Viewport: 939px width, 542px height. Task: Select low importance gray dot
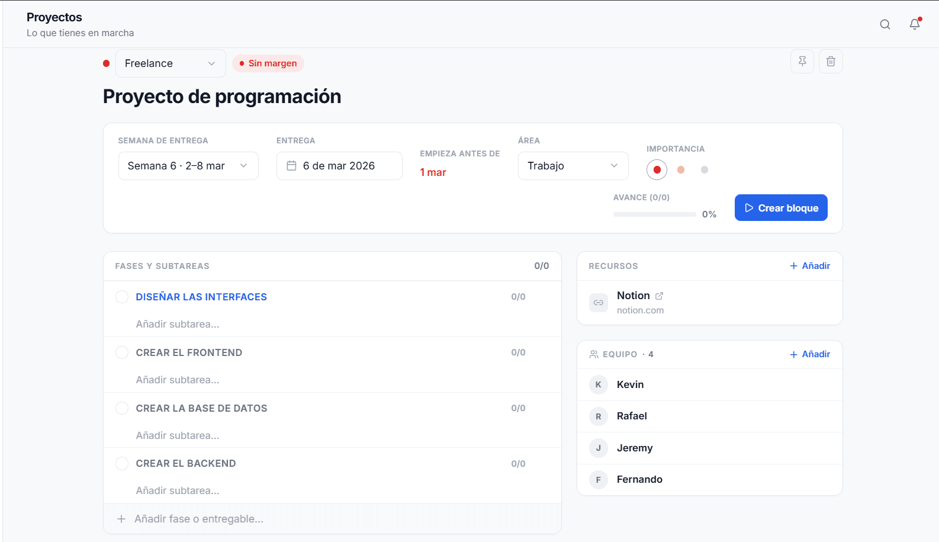[705, 170]
